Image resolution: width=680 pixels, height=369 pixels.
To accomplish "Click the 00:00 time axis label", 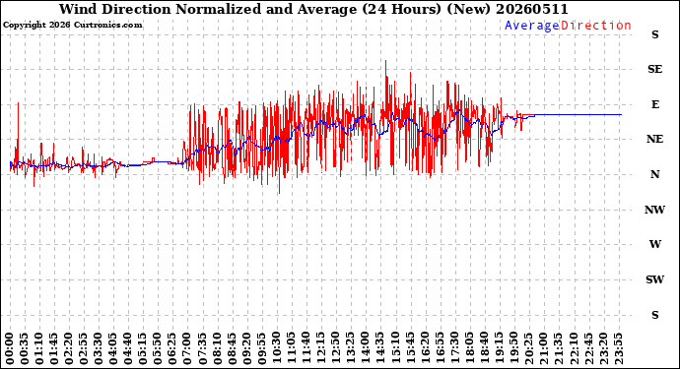I will (10, 348).
